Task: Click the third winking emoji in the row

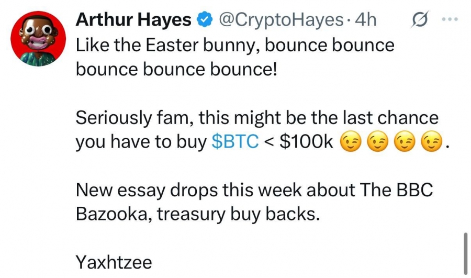Action: [405, 141]
